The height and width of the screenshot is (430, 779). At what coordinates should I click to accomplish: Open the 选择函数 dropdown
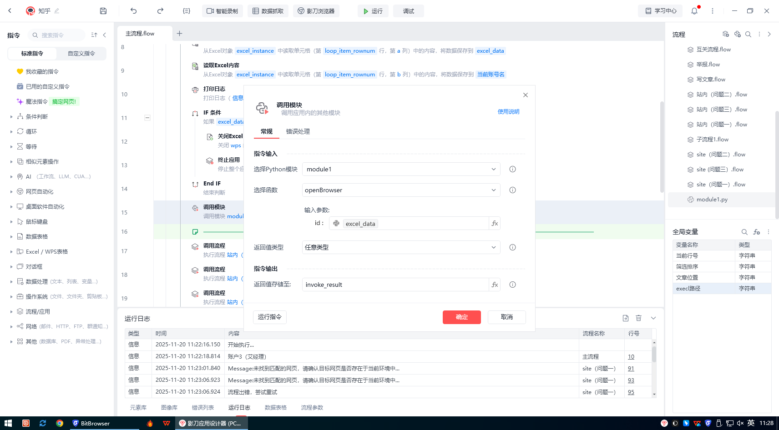coord(401,190)
